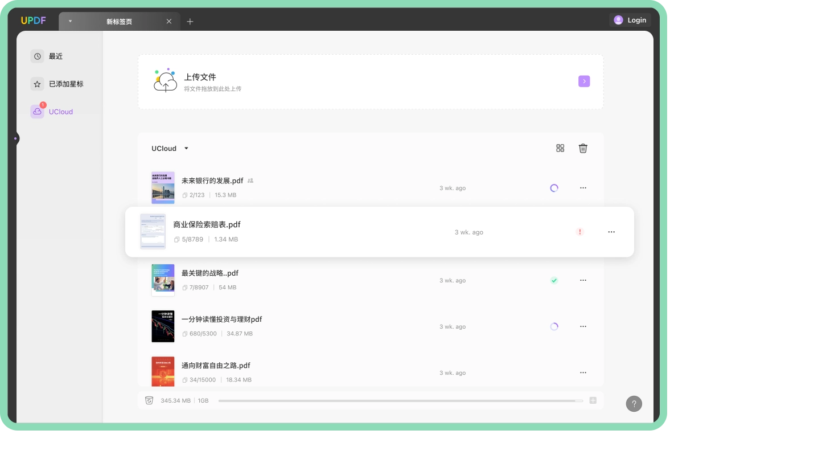The height and width of the screenshot is (471, 822).
Task: Click the clock icon next to 最近
Action: 37,56
